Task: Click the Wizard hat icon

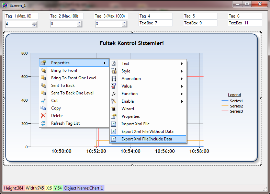Action: pos(114,109)
